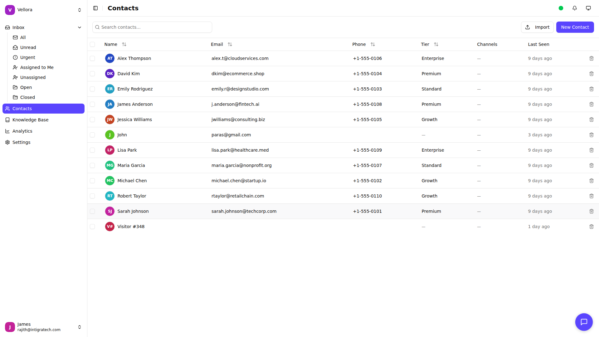The width and height of the screenshot is (599, 337).
Task: Open Settings from the sidebar
Action: coord(43,142)
